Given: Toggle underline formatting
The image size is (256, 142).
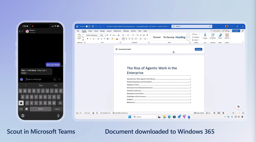Looking at the screenshot, I should 94,39.
